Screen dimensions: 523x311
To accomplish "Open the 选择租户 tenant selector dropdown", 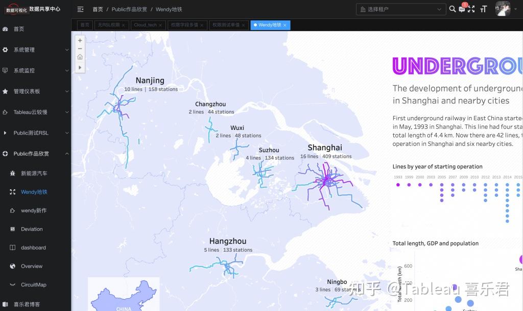I will 400,9.
